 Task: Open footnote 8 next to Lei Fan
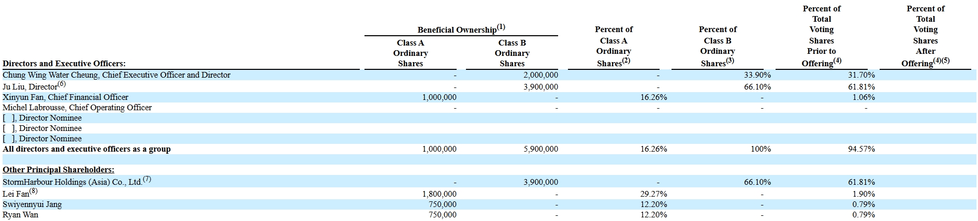[x=34, y=191]
